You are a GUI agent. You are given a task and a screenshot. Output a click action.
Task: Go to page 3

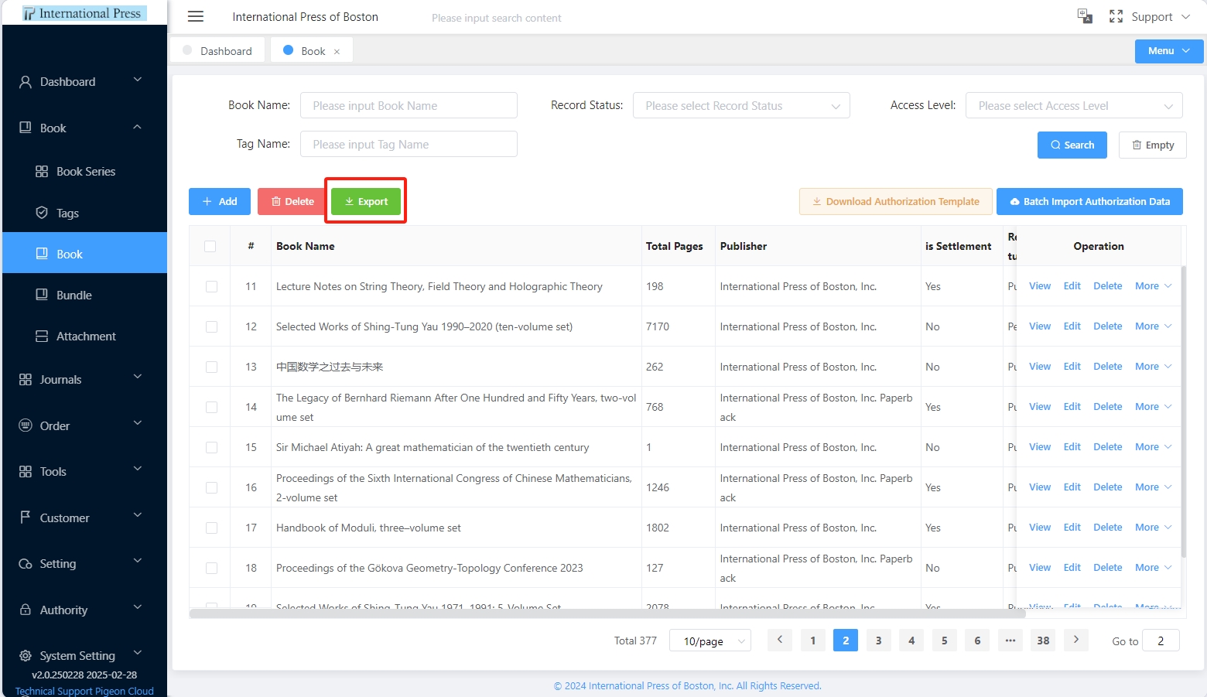(x=878, y=641)
